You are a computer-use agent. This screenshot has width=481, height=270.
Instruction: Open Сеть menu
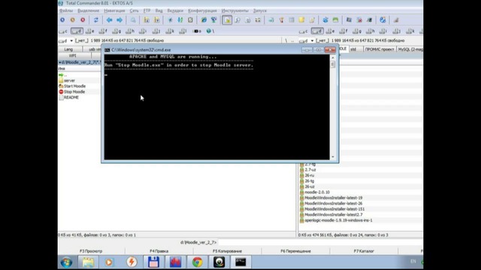point(134,10)
